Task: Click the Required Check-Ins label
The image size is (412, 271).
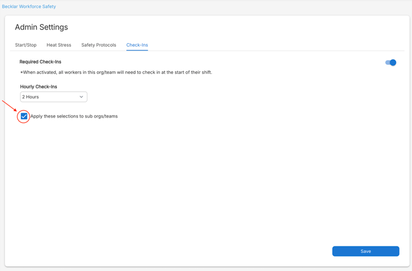Action: (41, 62)
